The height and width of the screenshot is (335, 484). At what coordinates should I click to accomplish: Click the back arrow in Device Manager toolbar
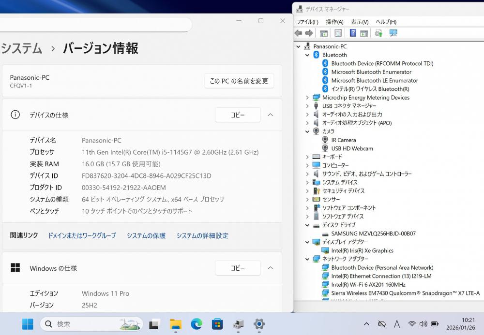tap(298, 33)
